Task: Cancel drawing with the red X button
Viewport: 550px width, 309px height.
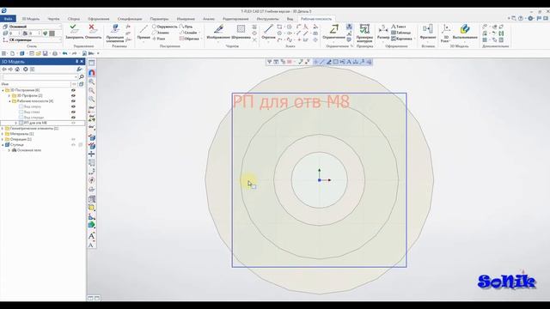Action: pos(93,31)
